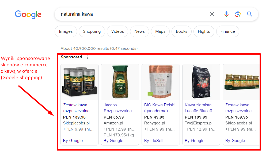The width and height of the screenshot is (262, 154).
Task: Select the Flights filter chip
Action: pyautogui.click(x=204, y=31)
